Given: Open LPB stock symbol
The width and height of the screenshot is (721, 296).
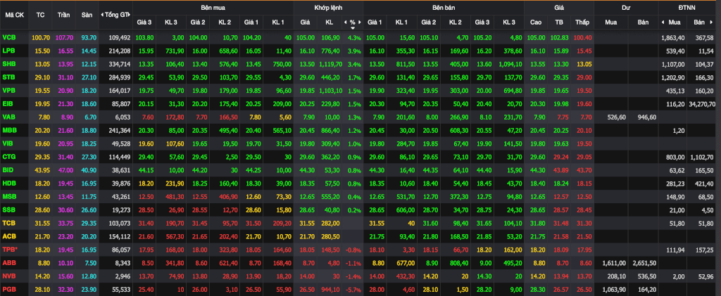Looking at the screenshot, I should 8,50.
